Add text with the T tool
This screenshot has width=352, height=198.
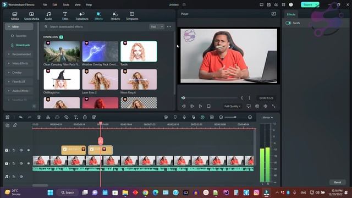click(x=76, y=117)
